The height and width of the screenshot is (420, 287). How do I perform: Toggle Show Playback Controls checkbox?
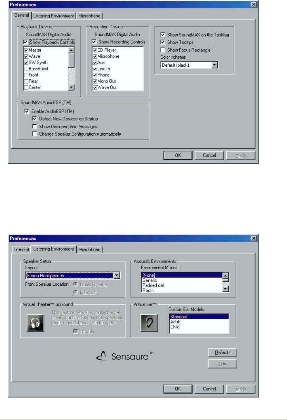[25, 42]
